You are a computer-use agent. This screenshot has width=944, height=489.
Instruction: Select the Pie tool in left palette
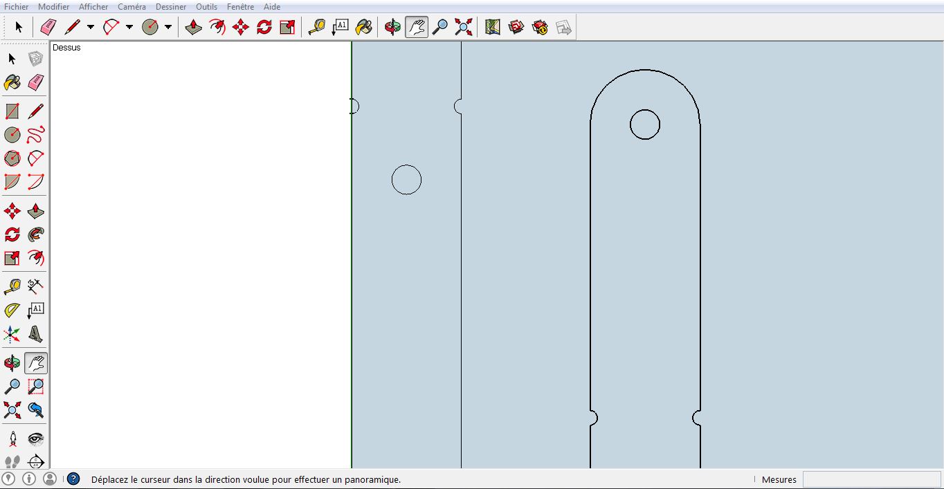[12, 182]
